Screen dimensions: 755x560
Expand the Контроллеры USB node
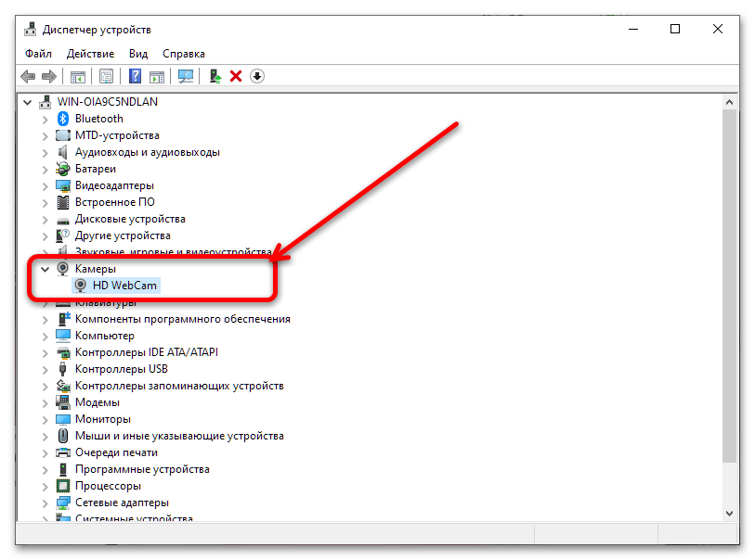[x=45, y=369]
